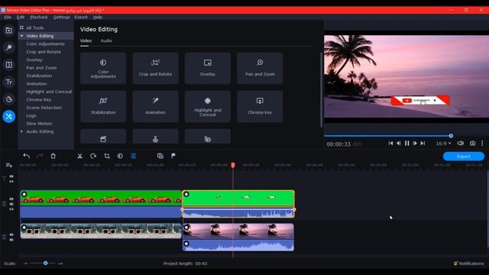The height and width of the screenshot is (275, 489).
Task: Open Animation tool tile
Action: pos(155,106)
